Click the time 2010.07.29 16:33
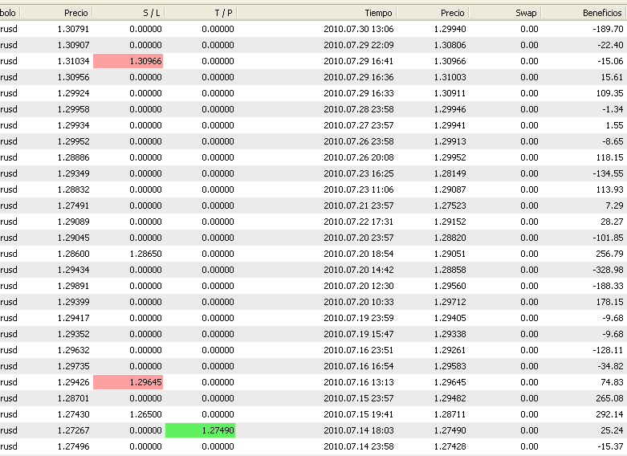This screenshot has height=456, width=627. pos(359,93)
